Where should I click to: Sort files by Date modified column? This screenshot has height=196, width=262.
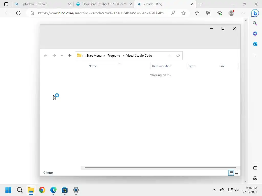(x=161, y=66)
